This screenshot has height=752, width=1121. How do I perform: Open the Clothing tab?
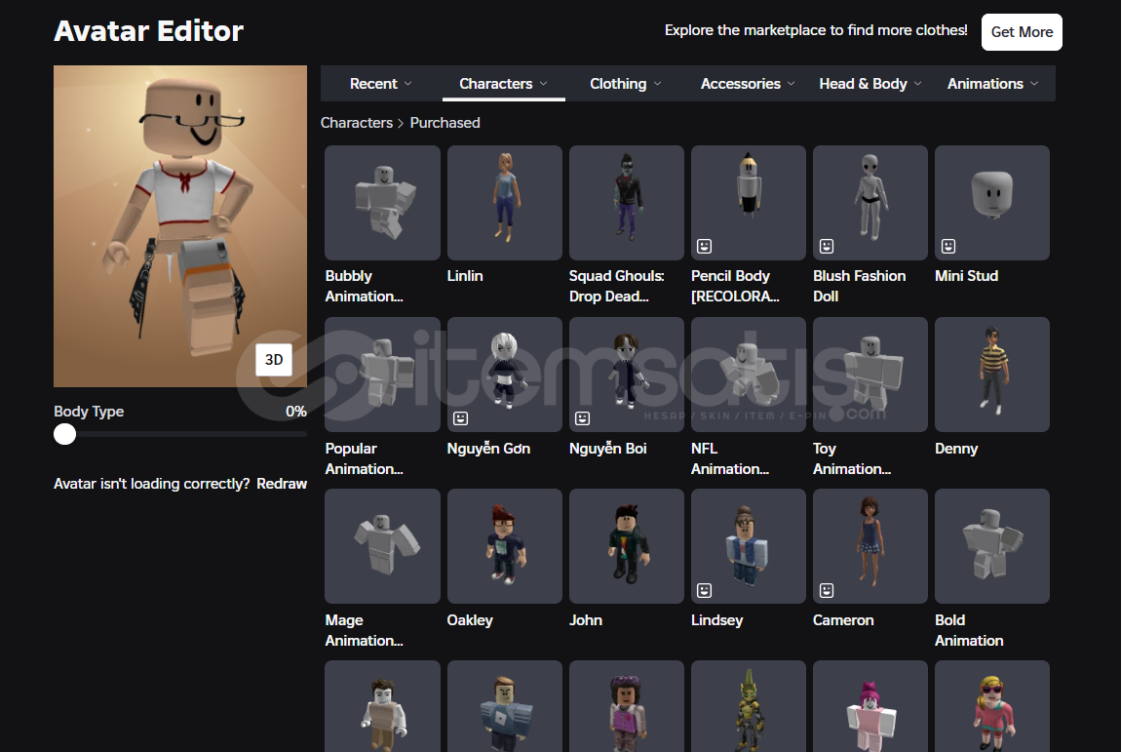point(625,84)
